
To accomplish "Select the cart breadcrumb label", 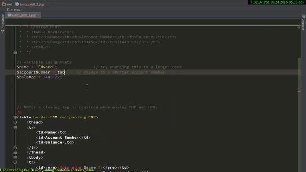I will click(x=9, y=4).
